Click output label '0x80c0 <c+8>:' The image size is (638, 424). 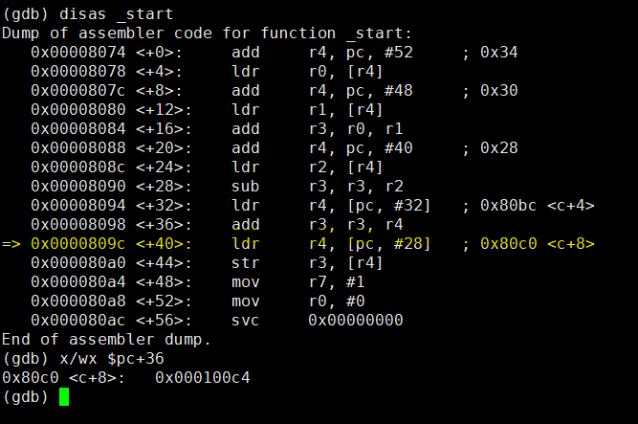pyautogui.click(x=64, y=378)
